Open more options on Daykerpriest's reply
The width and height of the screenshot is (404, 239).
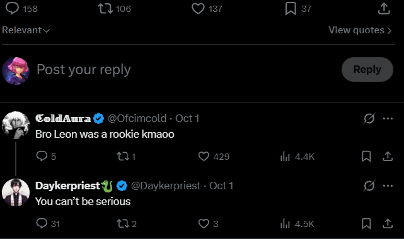(388, 186)
